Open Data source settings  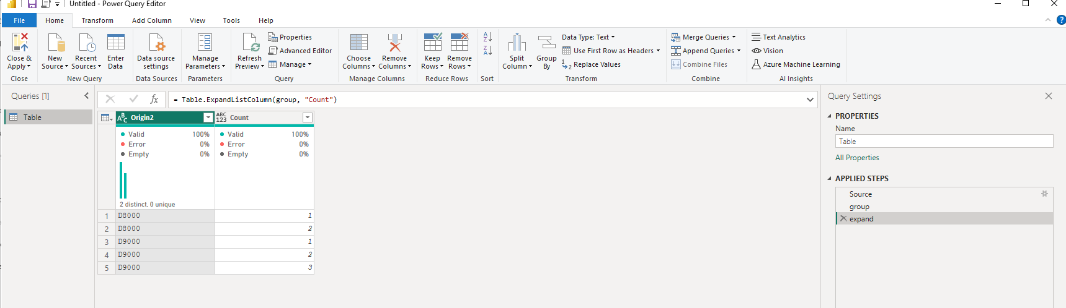[x=156, y=51]
